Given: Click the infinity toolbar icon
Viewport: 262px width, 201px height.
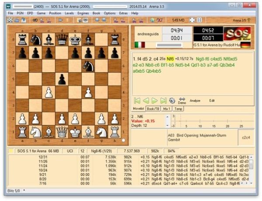Looking at the screenshot, I should point(34,20).
